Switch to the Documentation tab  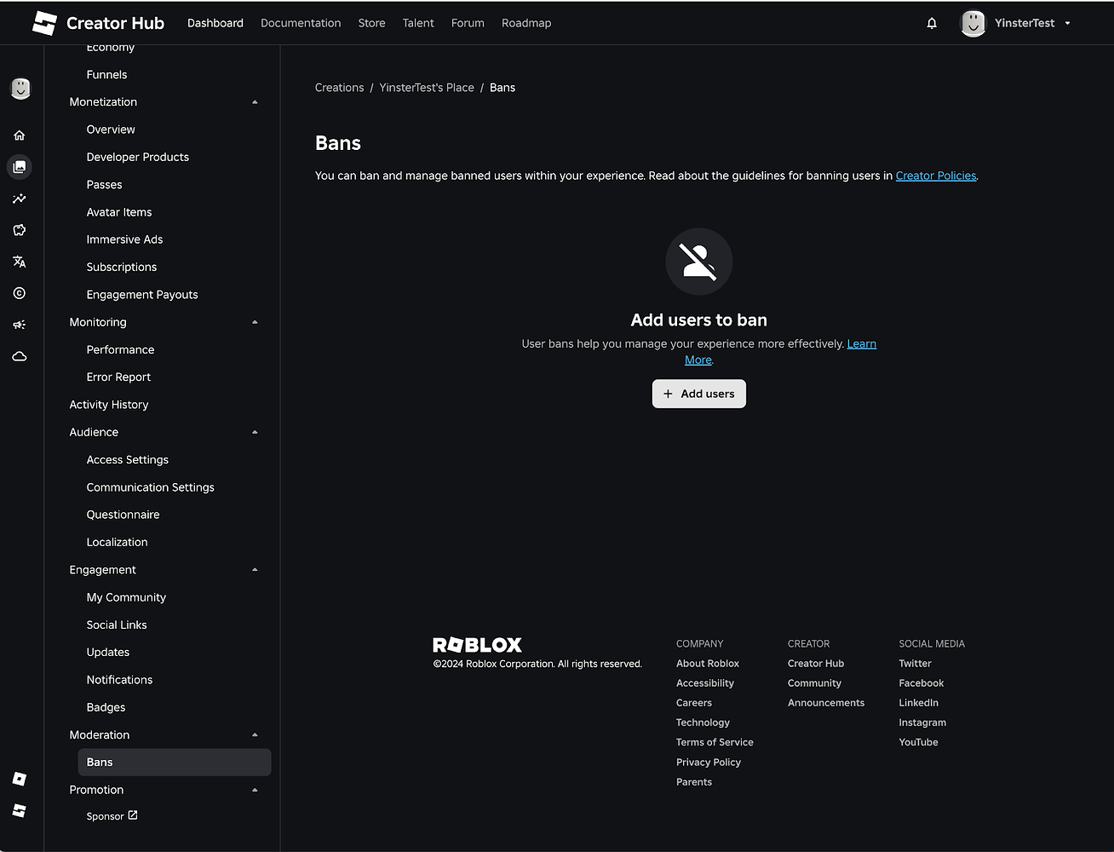pos(301,23)
